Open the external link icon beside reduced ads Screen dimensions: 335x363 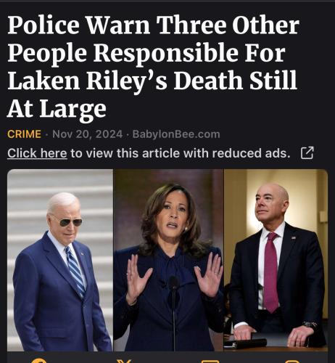coord(307,152)
